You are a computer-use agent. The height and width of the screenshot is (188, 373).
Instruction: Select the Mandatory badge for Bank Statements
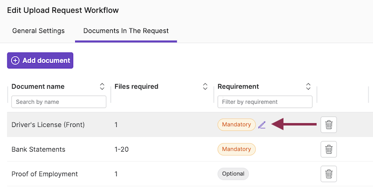[236, 149]
